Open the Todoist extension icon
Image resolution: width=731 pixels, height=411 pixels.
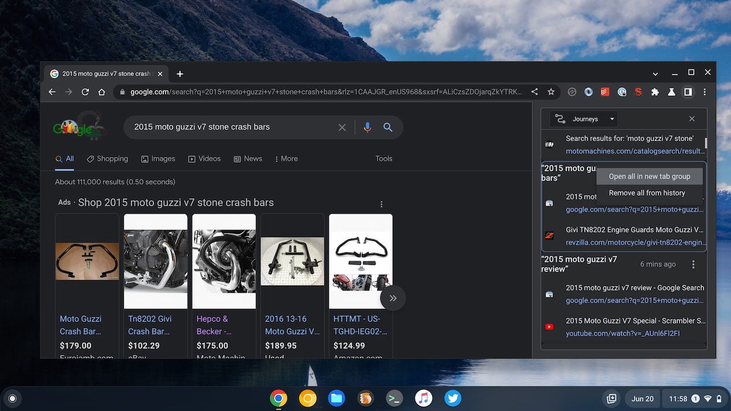pyautogui.click(x=605, y=92)
